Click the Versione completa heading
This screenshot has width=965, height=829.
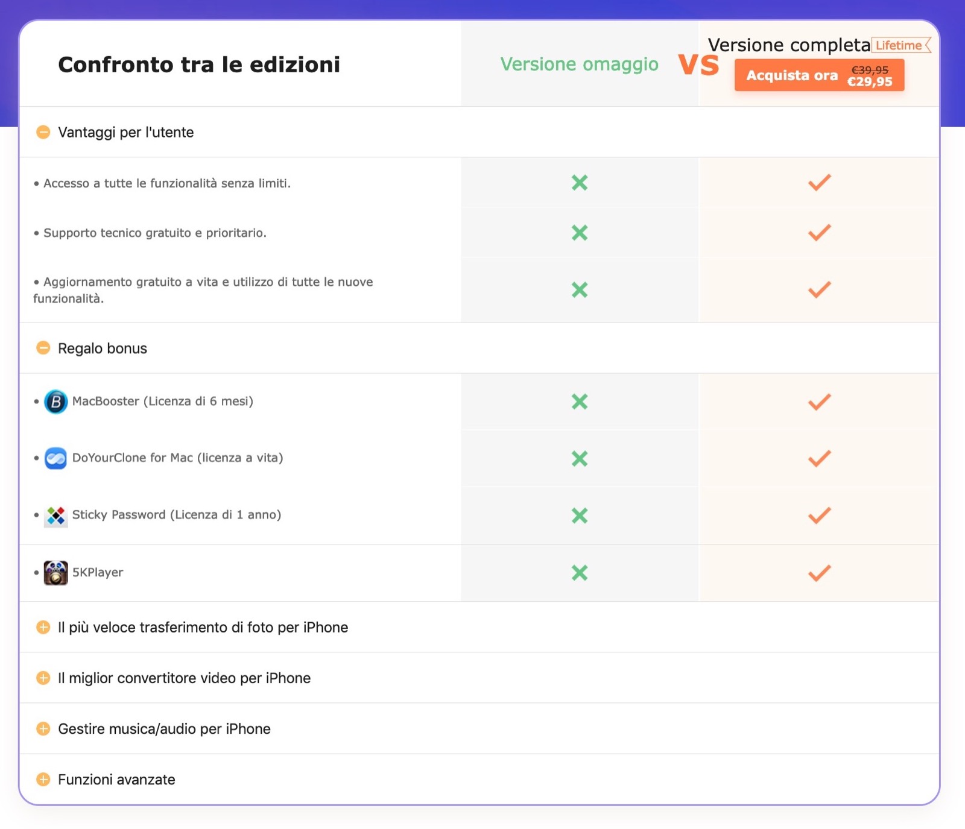788,45
